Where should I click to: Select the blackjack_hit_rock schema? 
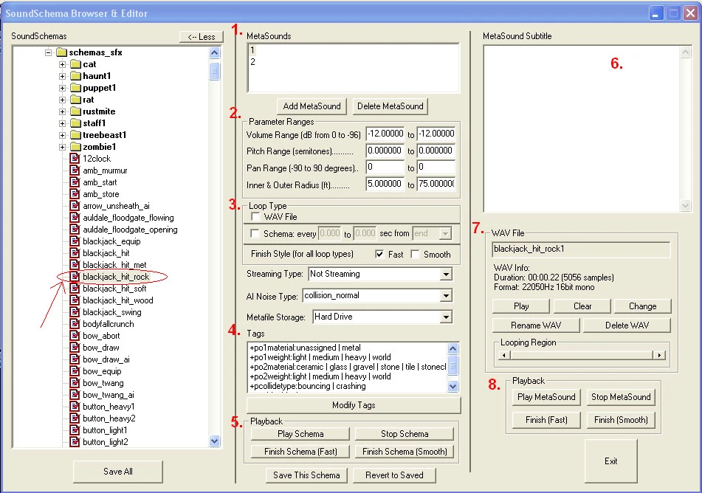click(x=116, y=277)
